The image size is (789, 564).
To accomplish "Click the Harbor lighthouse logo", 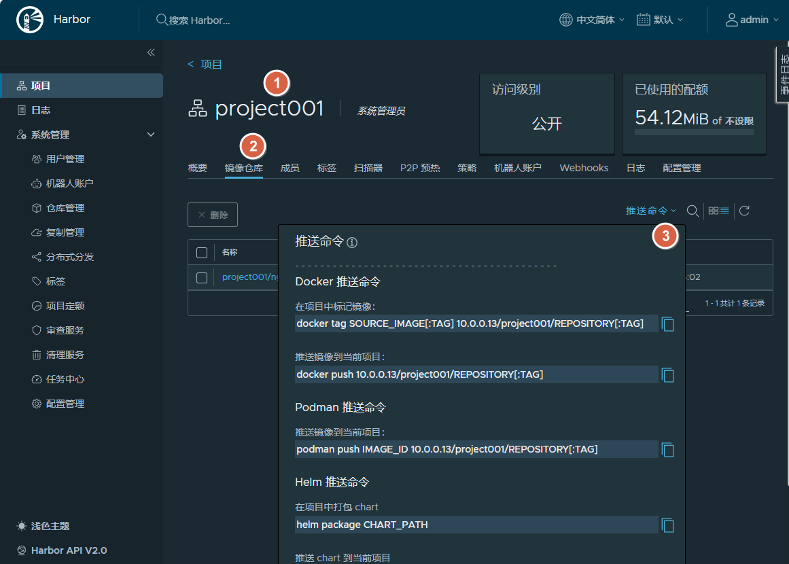I will click(30, 20).
